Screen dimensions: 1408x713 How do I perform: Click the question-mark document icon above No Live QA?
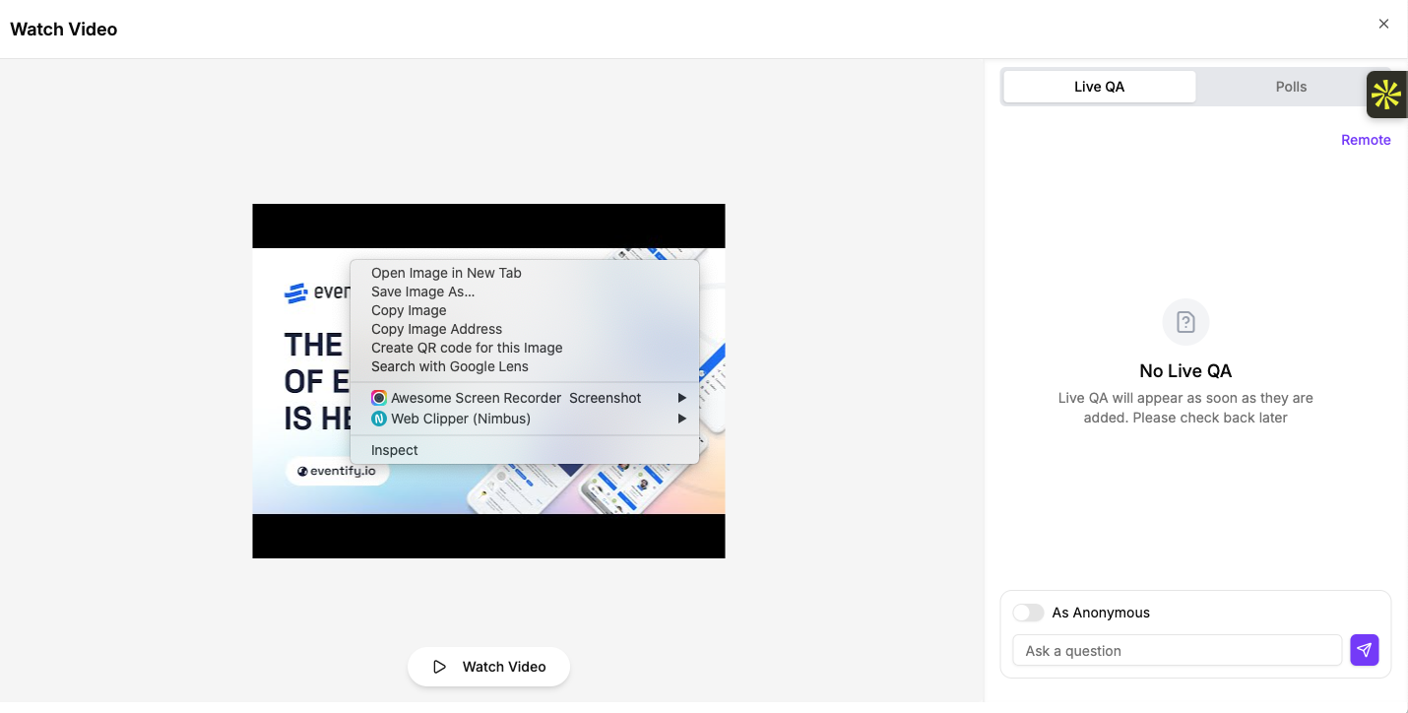(x=1185, y=322)
